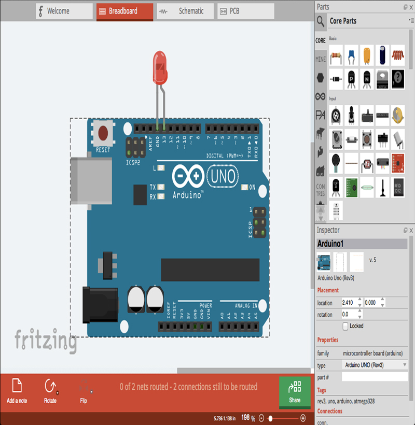Screen dimensions: 415x425
Task: Open the PCB view tab
Action: 245,10
